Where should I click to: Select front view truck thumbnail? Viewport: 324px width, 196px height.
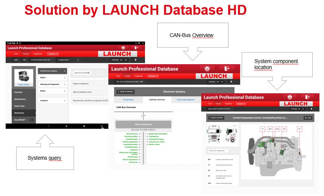pyautogui.click(x=214, y=134)
